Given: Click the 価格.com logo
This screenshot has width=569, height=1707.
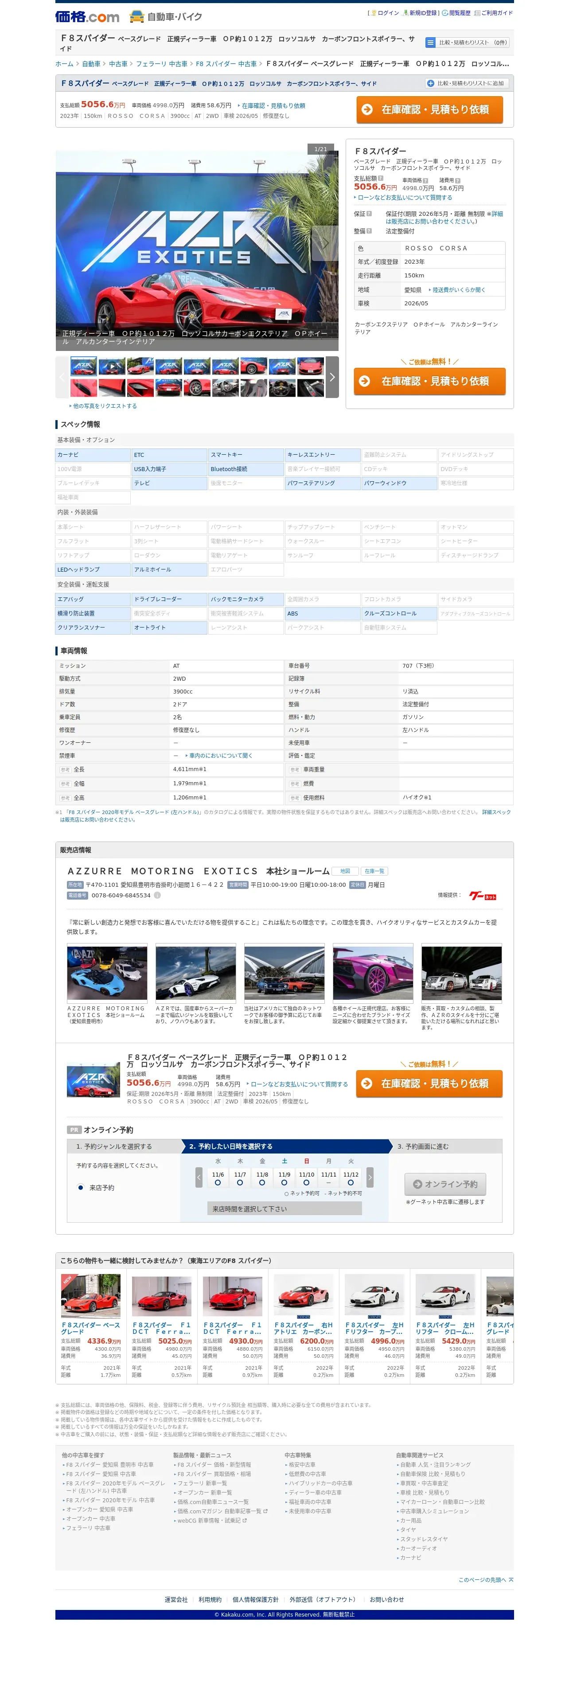Looking at the screenshot, I should pyautogui.click(x=87, y=16).
